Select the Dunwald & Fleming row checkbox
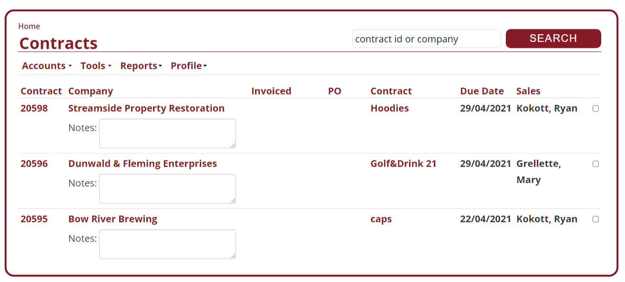Screen dimensions: 625x282 coord(595,164)
